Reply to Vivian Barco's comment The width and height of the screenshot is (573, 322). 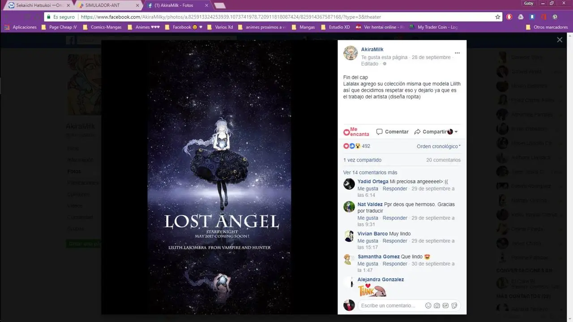coord(395,241)
